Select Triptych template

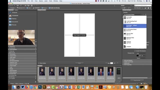point(135,42)
